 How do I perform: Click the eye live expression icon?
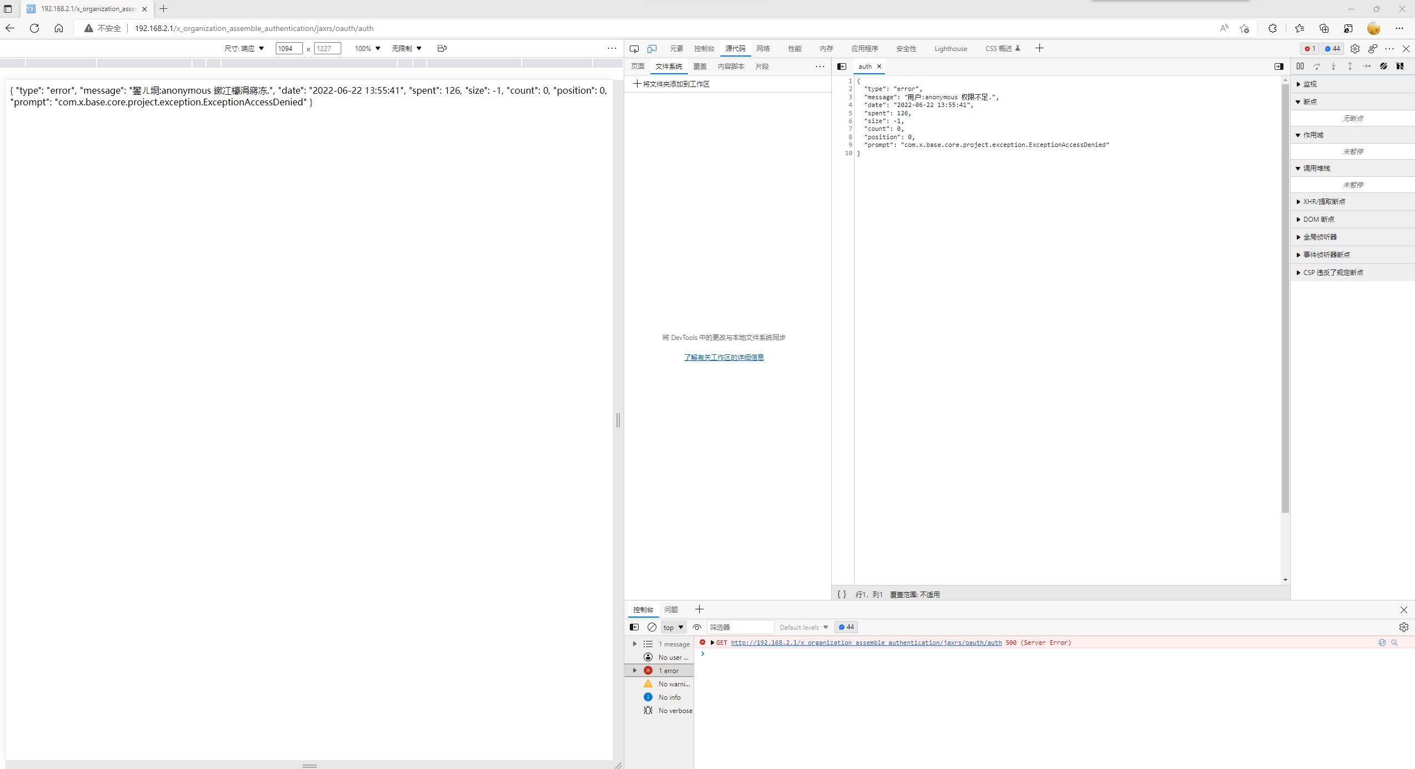coord(697,627)
